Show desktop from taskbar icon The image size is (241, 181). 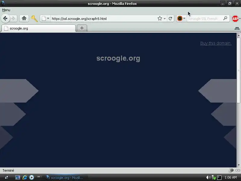[18, 177]
